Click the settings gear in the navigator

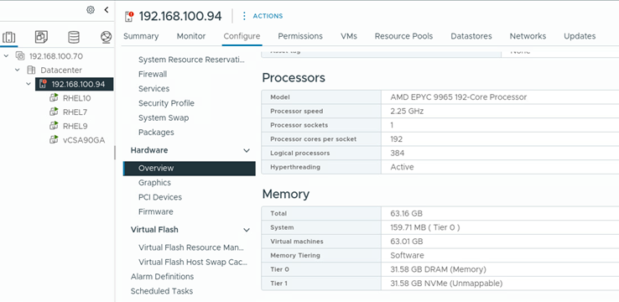pyautogui.click(x=91, y=10)
